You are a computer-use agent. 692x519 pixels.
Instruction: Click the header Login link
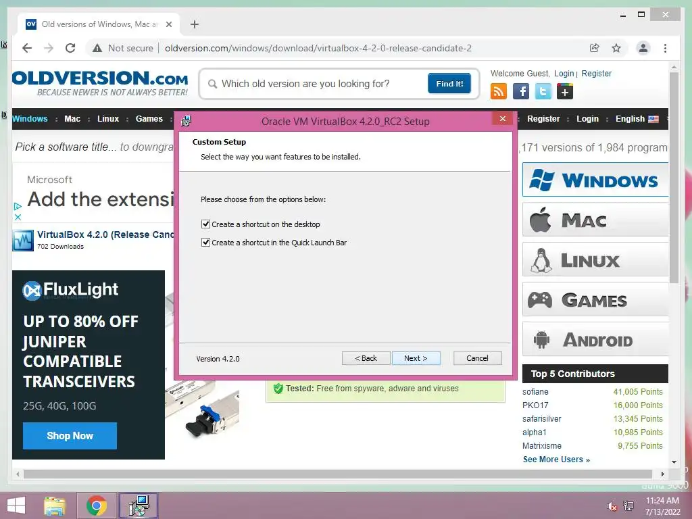[x=564, y=73]
